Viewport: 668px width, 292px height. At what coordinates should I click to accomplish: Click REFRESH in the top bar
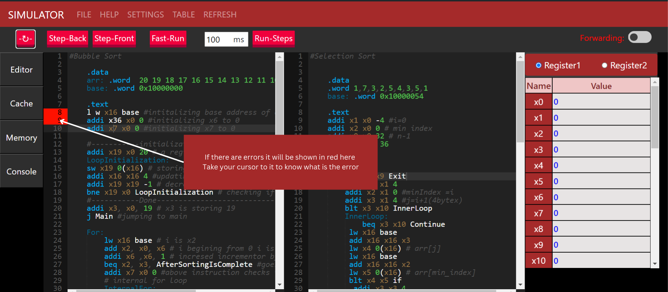point(220,15)
